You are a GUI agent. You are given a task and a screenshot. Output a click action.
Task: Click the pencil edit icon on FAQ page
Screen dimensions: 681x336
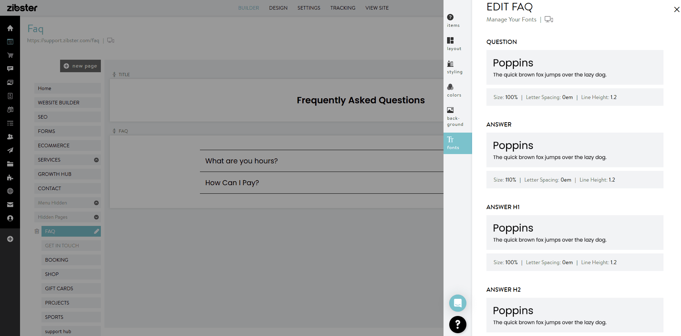[96, 231]
